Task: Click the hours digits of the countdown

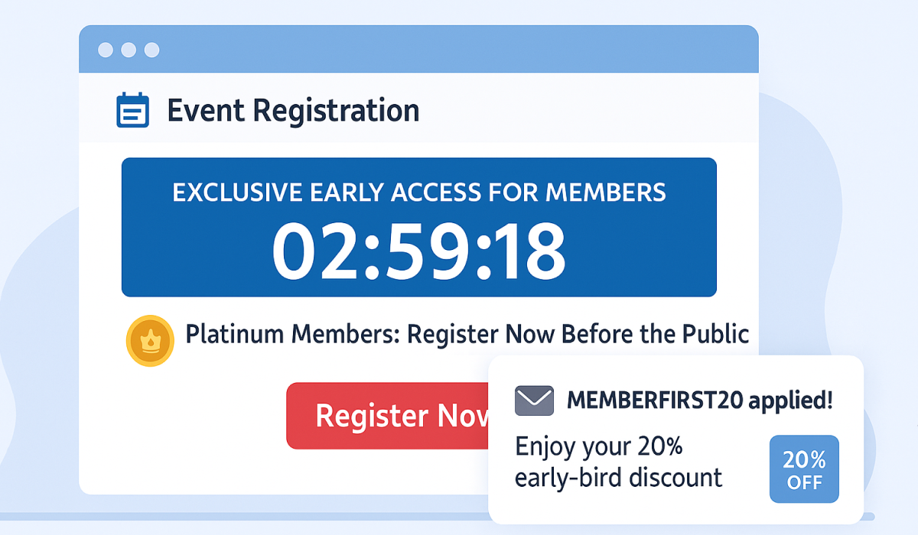Action: point(311,251)
